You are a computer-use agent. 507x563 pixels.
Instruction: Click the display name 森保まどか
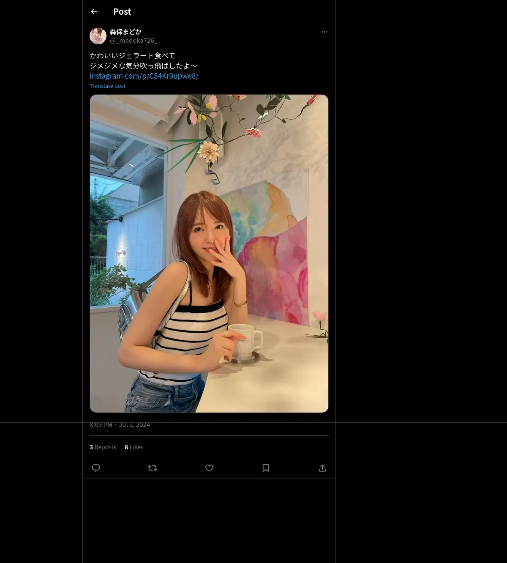point(125,32)
